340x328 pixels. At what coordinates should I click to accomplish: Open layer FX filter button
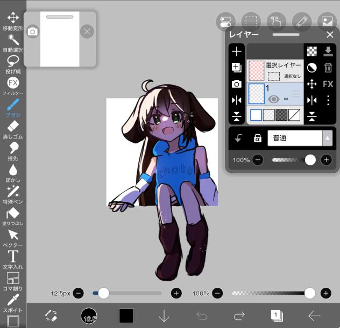(x=328, y=84)
